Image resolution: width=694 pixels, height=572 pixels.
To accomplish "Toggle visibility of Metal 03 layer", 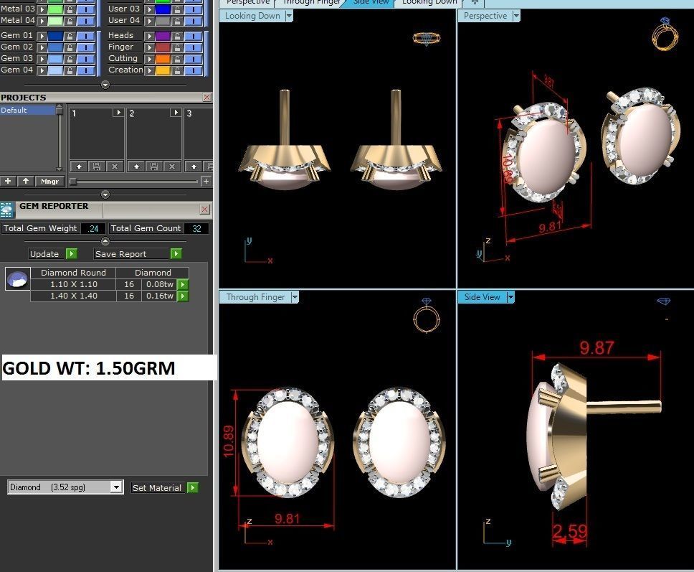I will click(86, 9).
